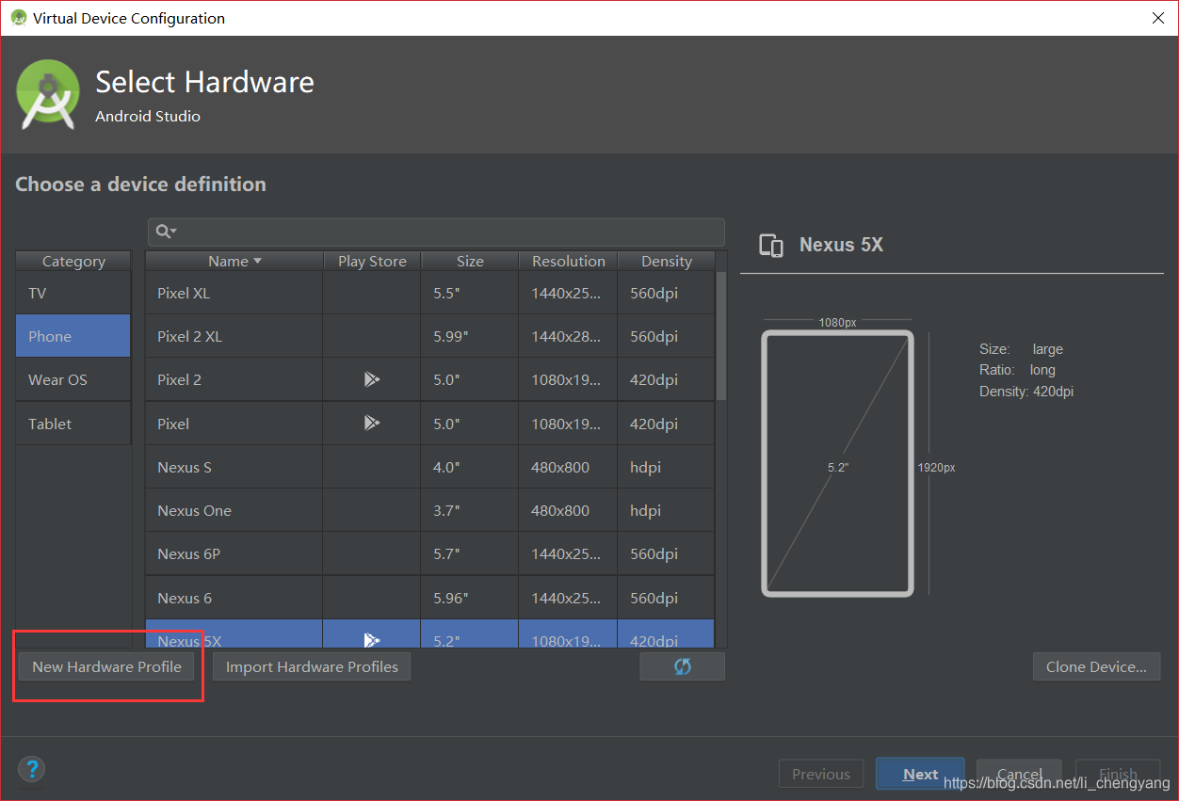This screenshot has height=801, width=1179.
Task: Focus the device search input field
Action: [436, 232]
